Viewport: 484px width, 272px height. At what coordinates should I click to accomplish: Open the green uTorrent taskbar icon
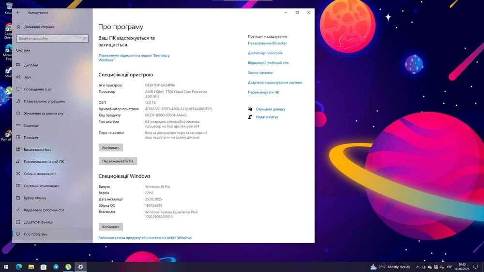68,267
